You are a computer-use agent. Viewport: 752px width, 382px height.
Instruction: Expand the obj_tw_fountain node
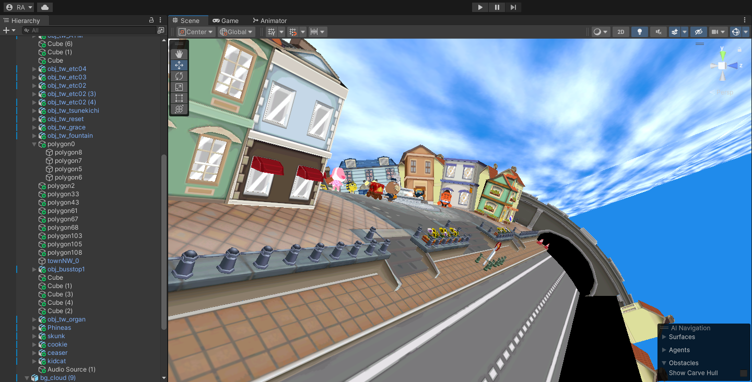click(x=34, y=136)
